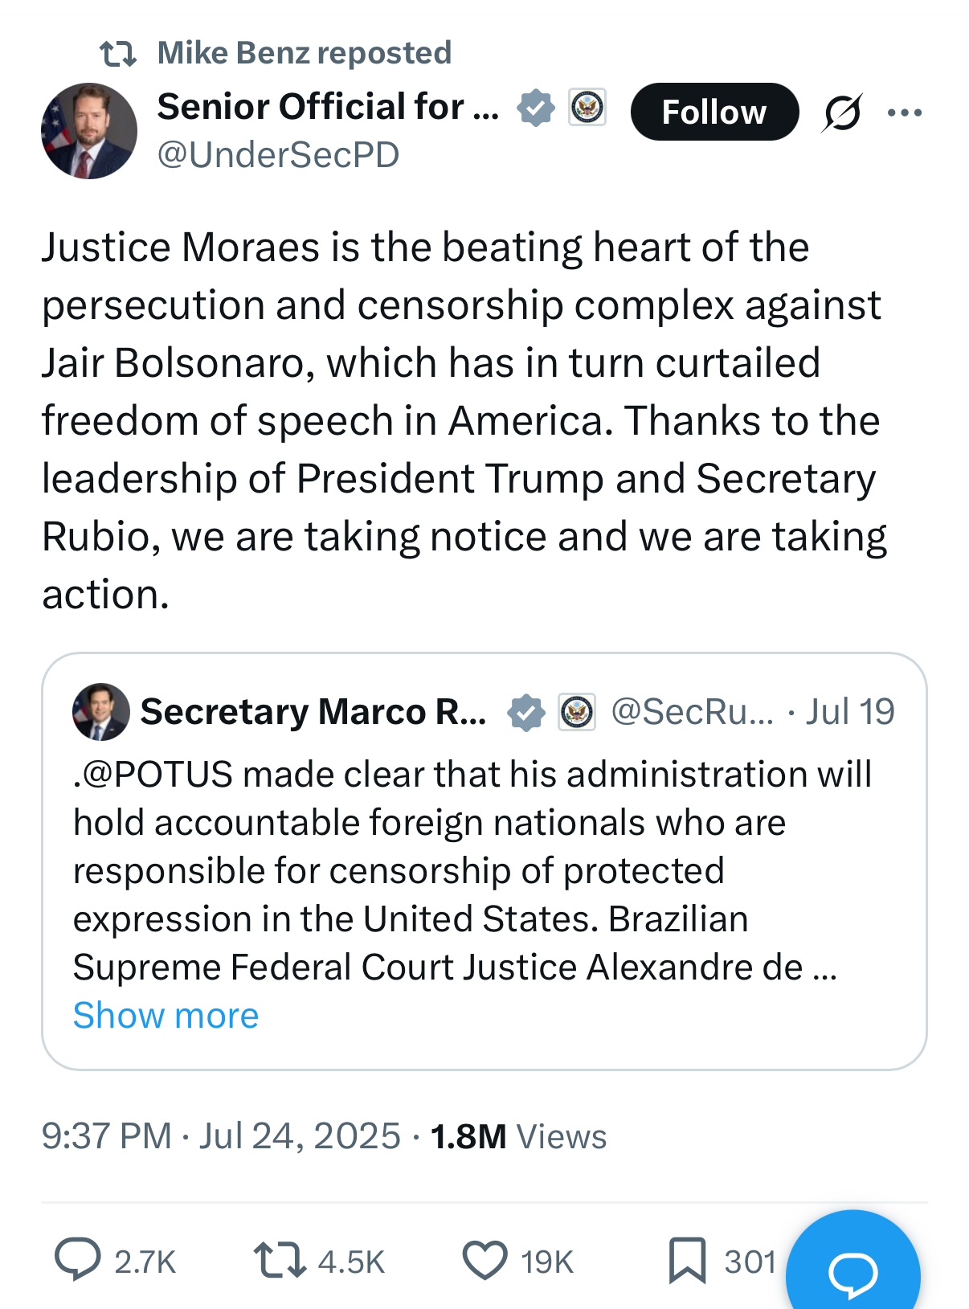This screenshot has height=1309, width=969.
Task: Open the Senior Official profile picture
Action: tap(89, 130)
